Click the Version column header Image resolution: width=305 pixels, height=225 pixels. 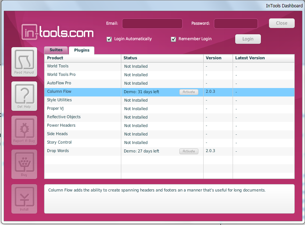(x=218, y=58)
